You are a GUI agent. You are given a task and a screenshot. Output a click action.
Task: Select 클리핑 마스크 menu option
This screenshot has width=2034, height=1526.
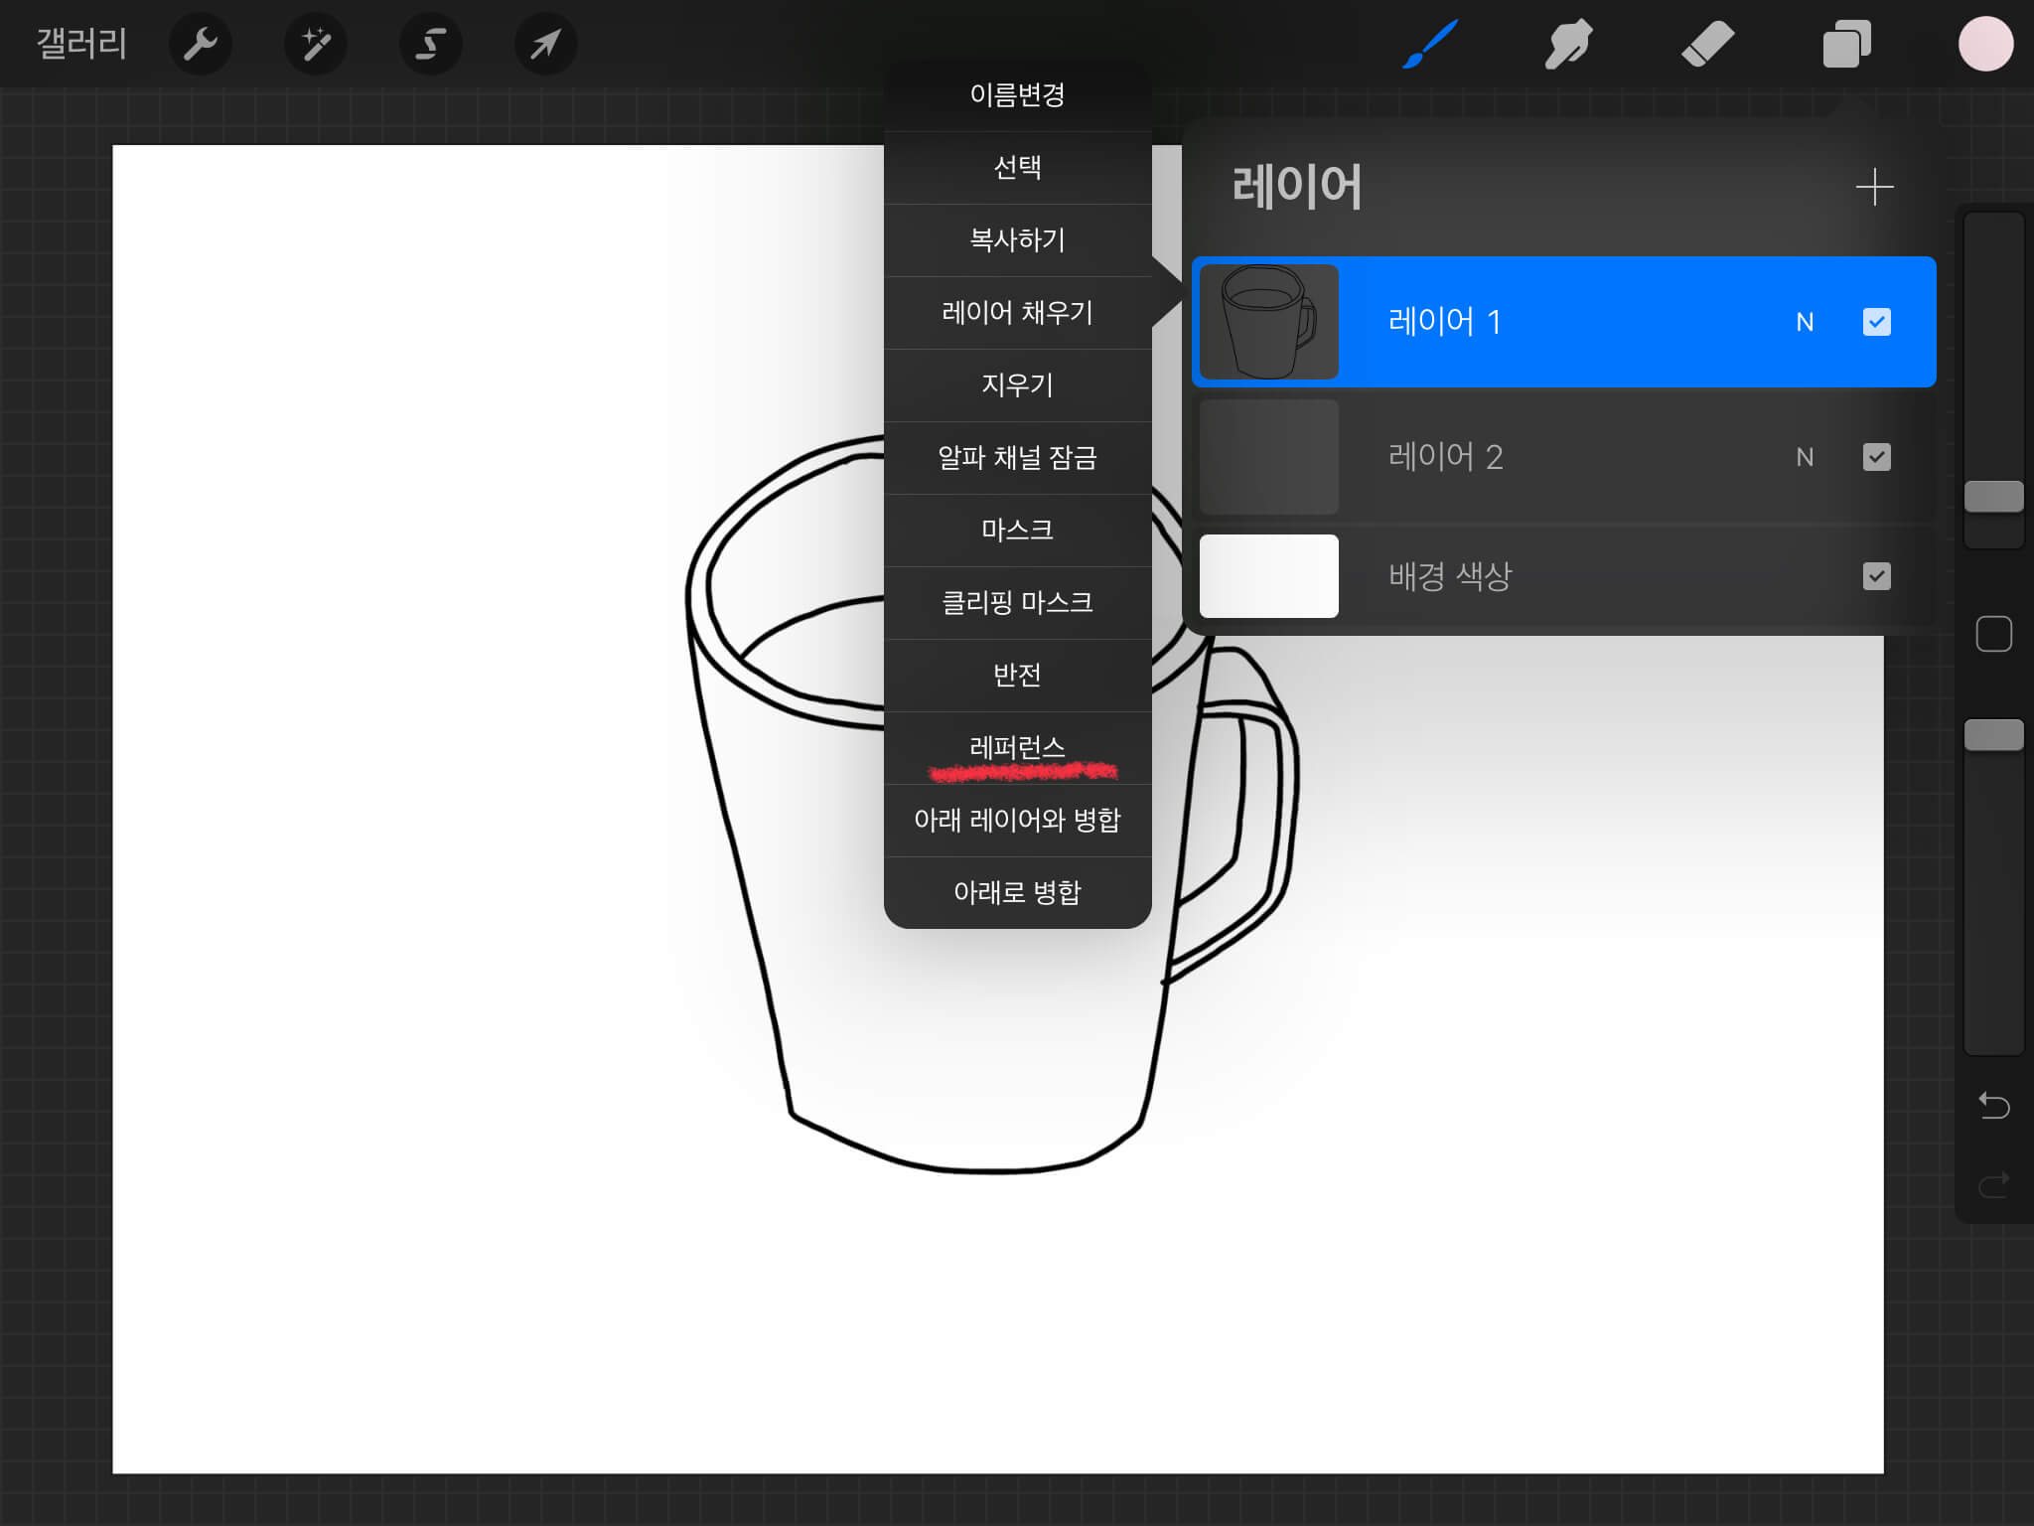point(1017,602)
